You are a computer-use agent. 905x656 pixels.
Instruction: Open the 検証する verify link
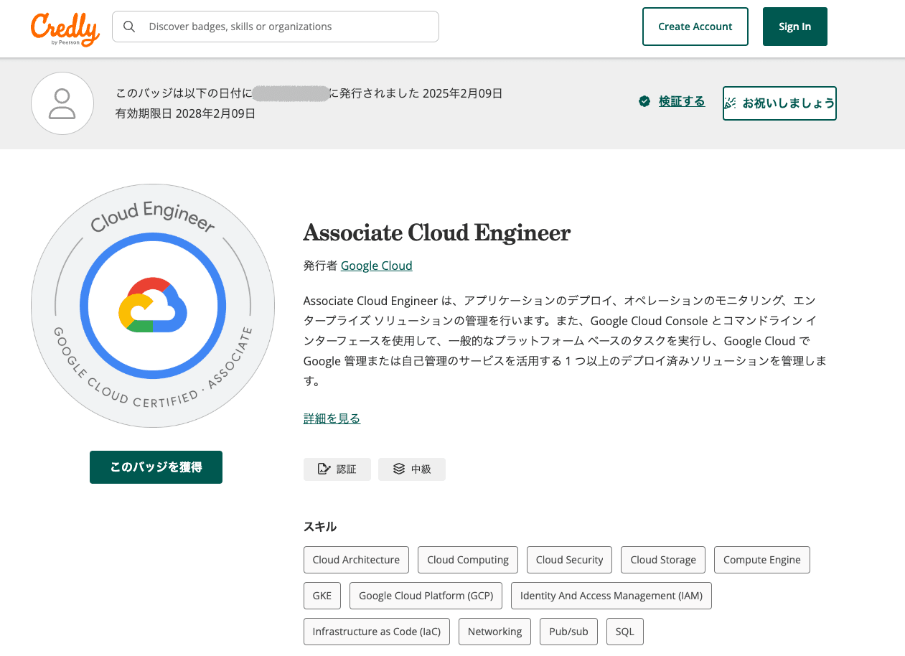click(x=682, y=101)
